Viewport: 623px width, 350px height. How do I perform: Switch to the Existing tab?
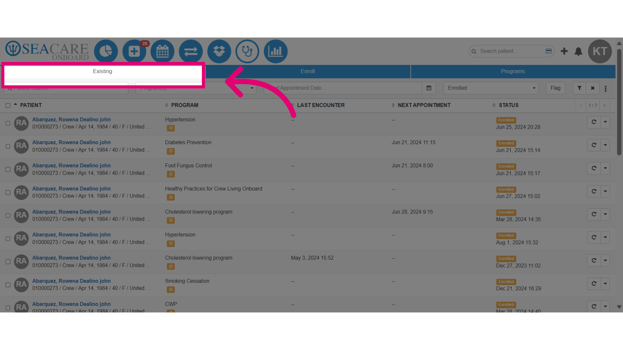click(103, 71)
